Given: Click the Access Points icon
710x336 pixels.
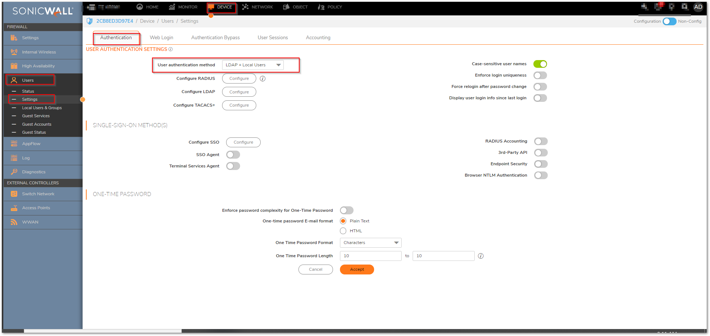Looking at the screenshot, I should pyautogui.click(x=14, y=208).
